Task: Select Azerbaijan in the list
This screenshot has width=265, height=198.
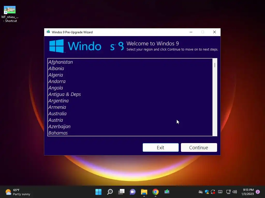Action: pyautogui.click(x=130, y=126)
